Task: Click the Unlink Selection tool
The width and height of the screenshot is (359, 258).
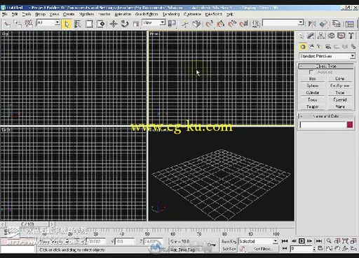Action: click(18, 24)
